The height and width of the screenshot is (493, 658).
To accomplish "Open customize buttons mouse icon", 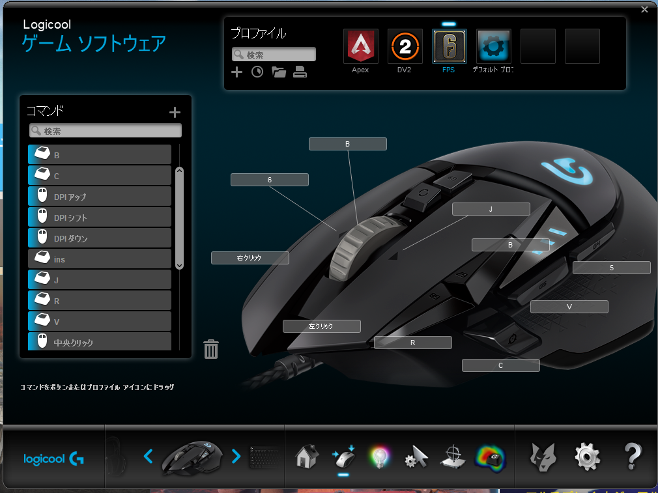I will click(344, 457).
